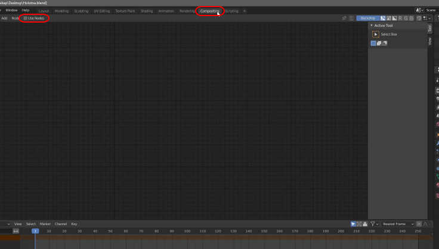
Task: Open the timeline Marker menu
Action: coord(45,224)
